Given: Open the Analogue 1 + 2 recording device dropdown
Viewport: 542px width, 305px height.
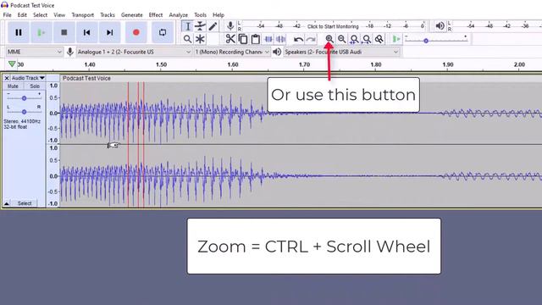Looking at the screenshot, I should 134,52.
